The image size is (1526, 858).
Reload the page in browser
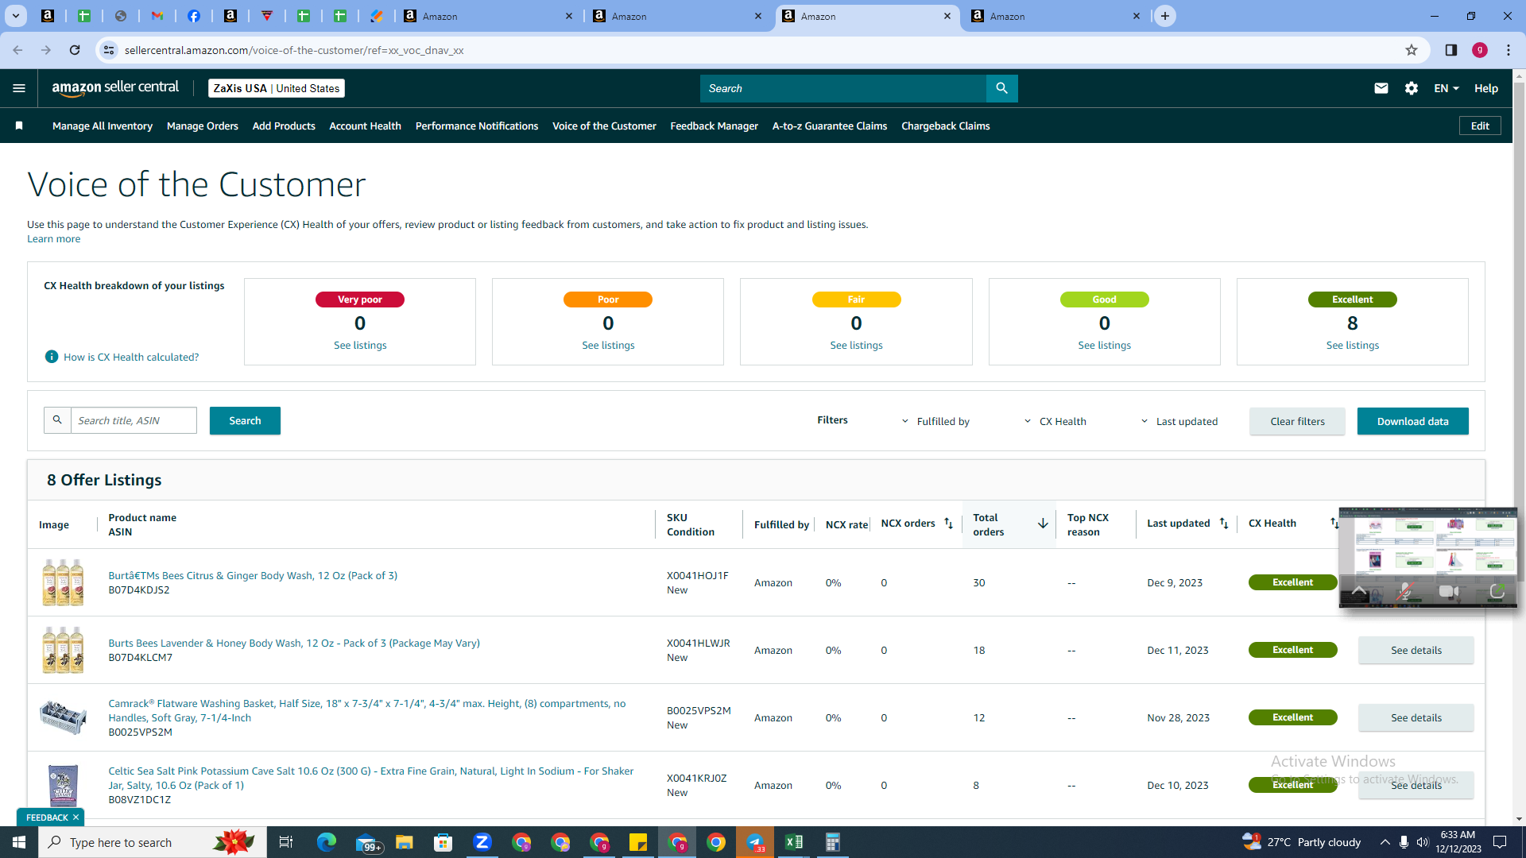(75, 50)
